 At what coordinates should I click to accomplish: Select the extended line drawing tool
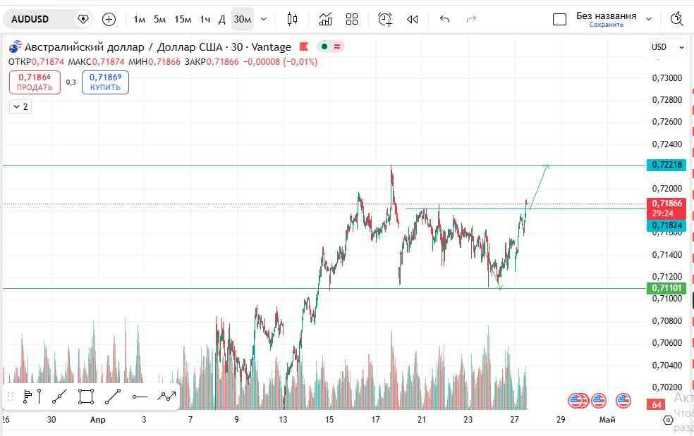tap(59, 396)
